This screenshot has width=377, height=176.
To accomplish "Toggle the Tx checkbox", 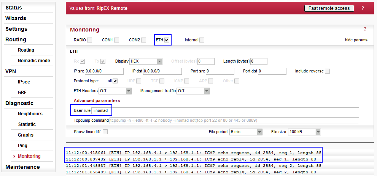I will (103, 61).
